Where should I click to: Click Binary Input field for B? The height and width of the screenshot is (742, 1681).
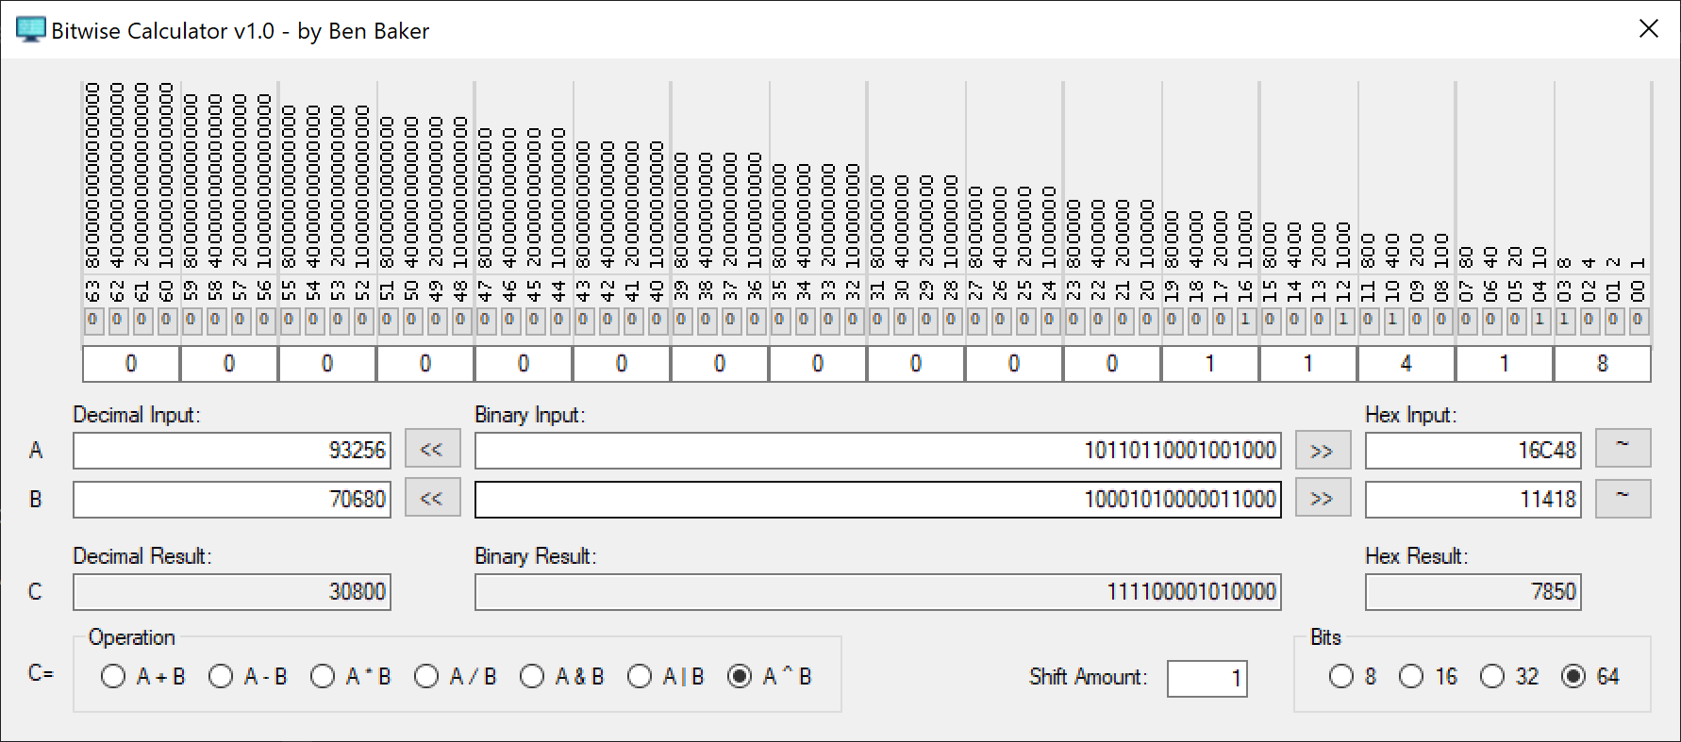[x=878, y=500]
